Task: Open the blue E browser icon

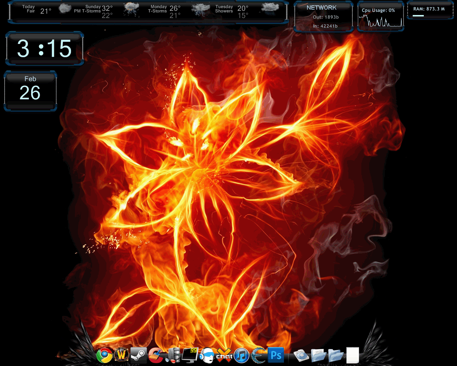Action: [x=258, y=355]
